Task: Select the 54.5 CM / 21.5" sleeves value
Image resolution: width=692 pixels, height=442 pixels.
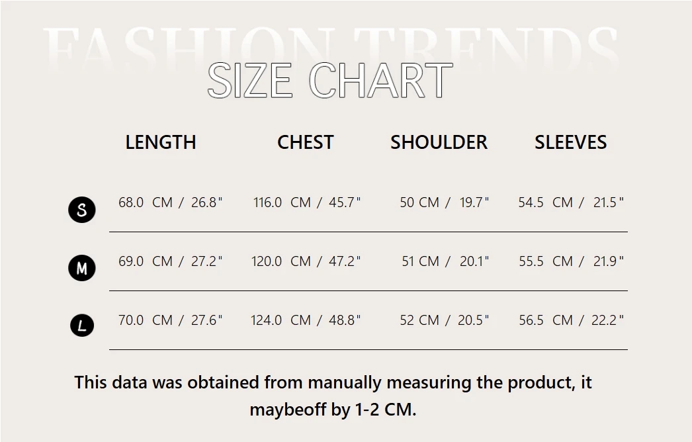Action: [x=571, y=202]
